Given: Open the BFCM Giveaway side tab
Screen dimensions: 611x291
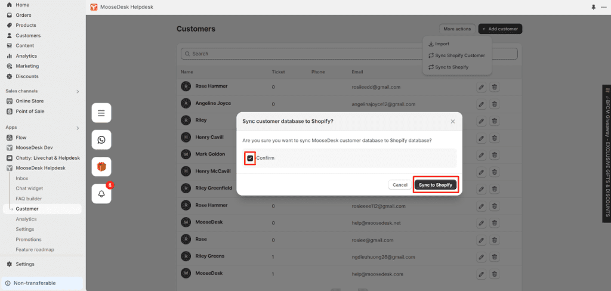Looking at the screenshot, I should 607,153.
